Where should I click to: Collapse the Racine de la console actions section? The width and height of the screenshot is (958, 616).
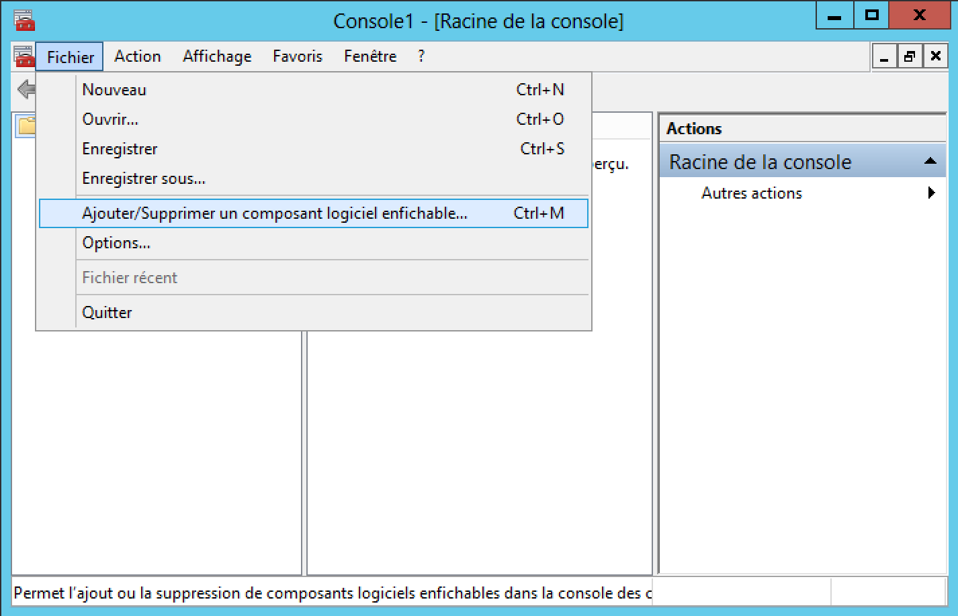point(930,161)
